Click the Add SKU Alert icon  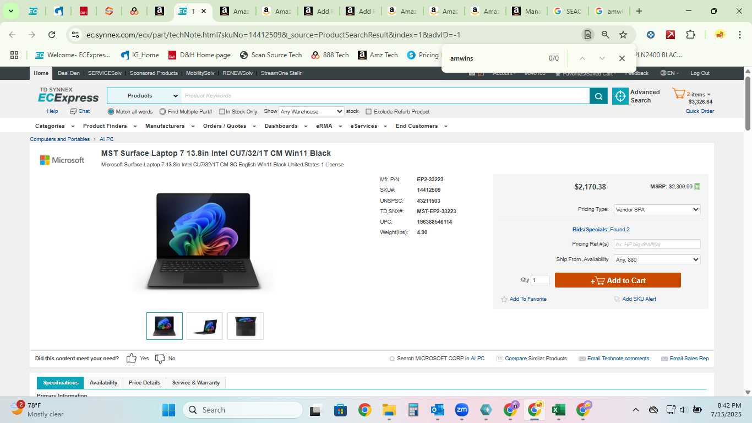[617, 299]
